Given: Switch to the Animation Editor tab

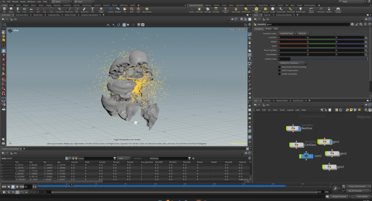Looking at the screenshot, I should point(22,15).
